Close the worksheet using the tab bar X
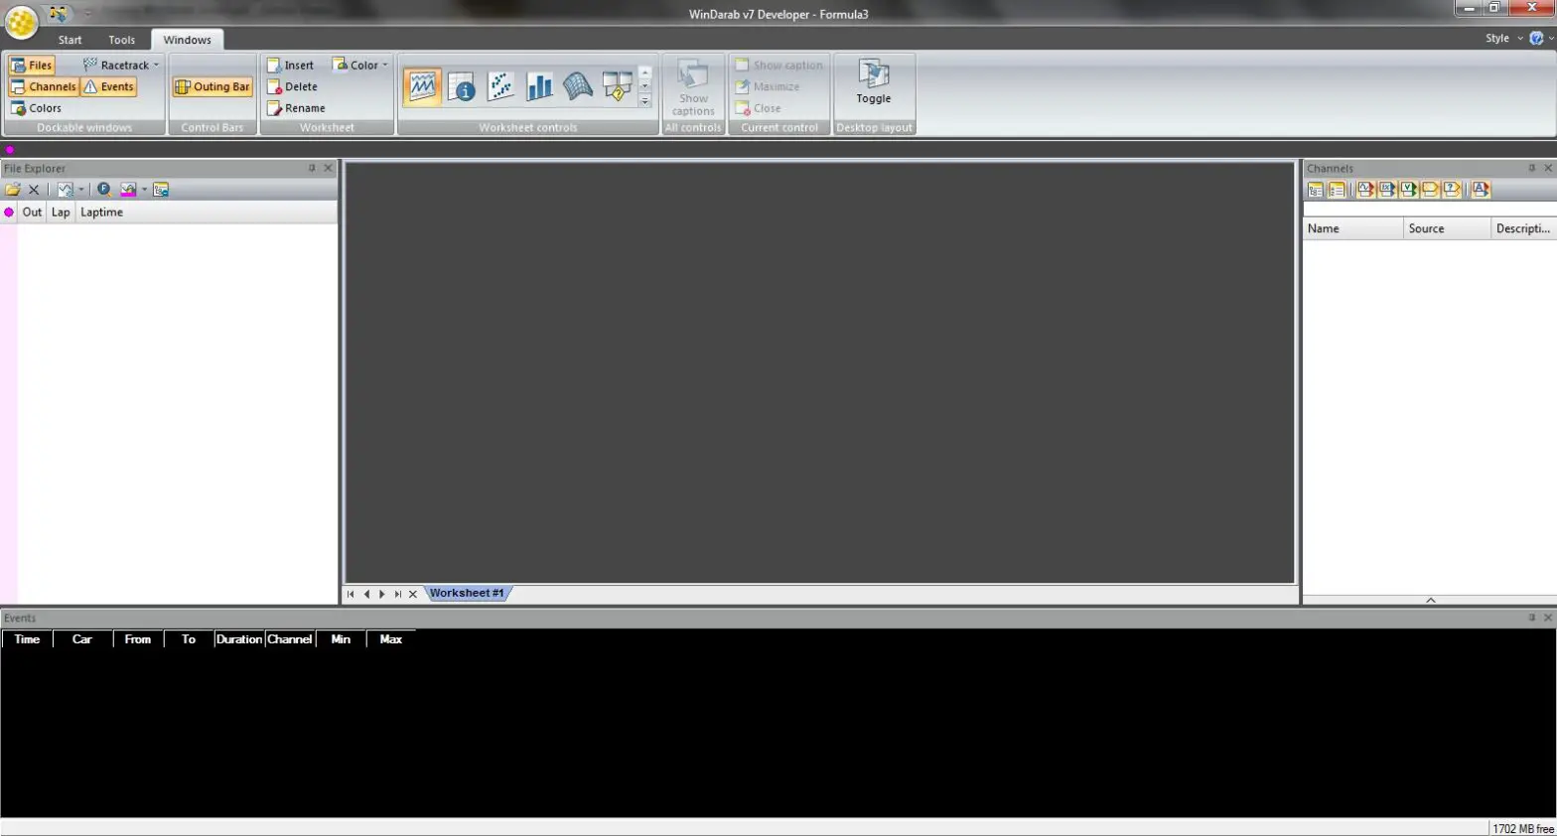 point(413,595)
